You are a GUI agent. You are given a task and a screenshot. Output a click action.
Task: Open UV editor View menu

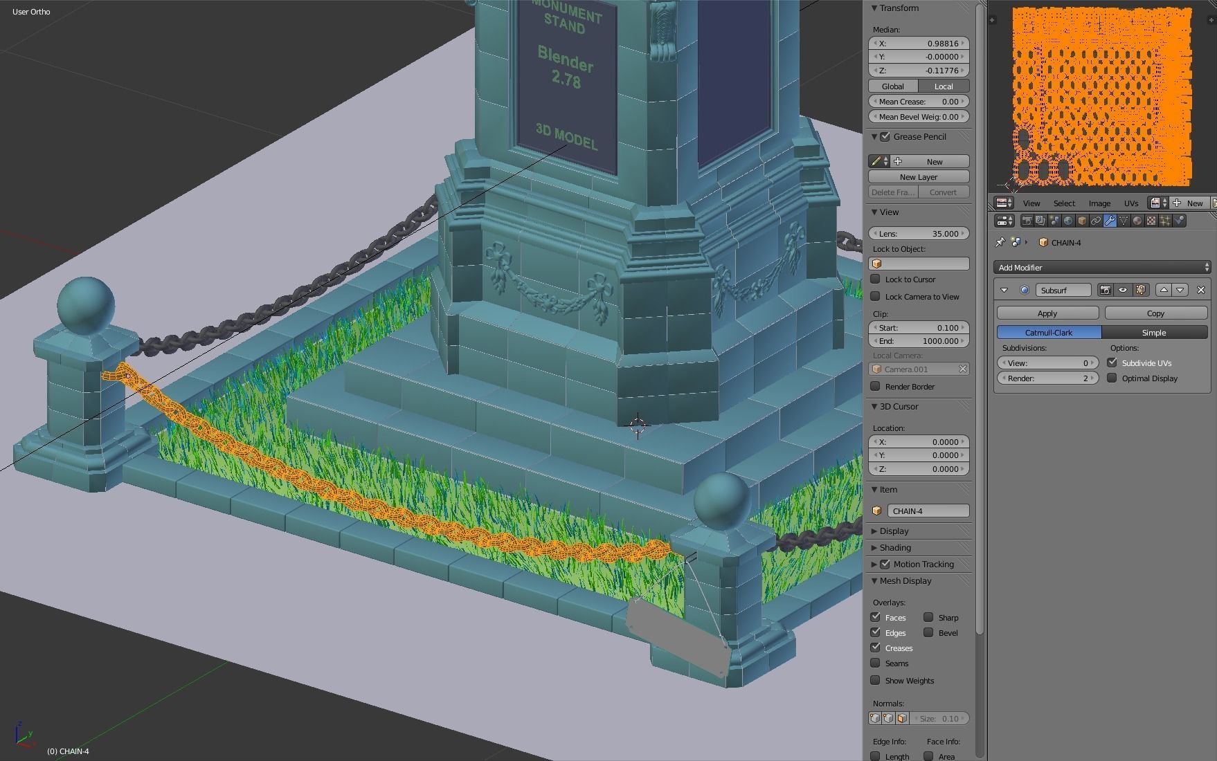[1031, 203]
